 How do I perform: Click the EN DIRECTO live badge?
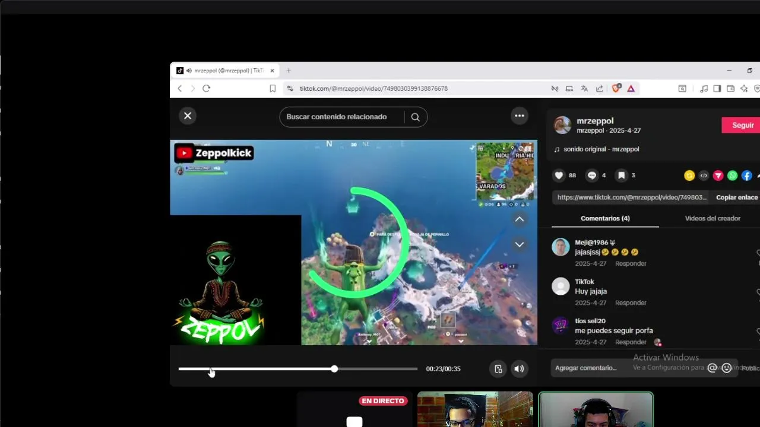pyautogui.click(x=383, y=401)
